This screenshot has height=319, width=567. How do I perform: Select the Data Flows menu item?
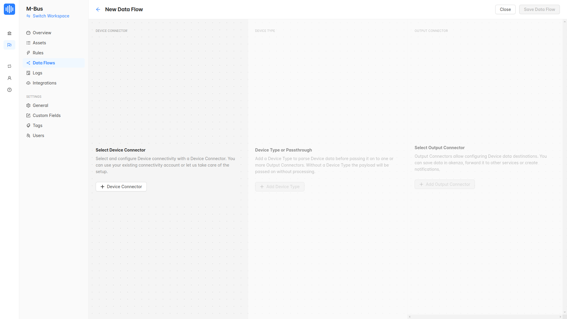coord(44,63)
